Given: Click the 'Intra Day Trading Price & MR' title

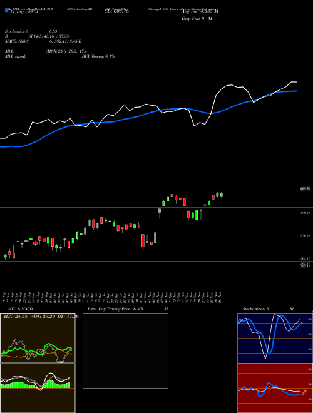Looking at the screenshot, I should 115,309.
